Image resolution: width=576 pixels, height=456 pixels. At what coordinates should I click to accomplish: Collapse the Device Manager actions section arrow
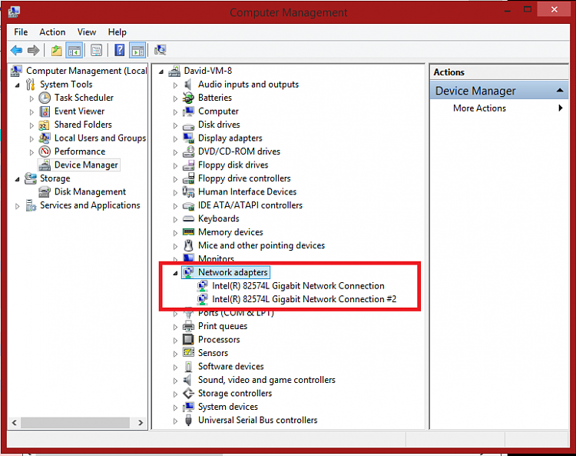pos(560,90)
